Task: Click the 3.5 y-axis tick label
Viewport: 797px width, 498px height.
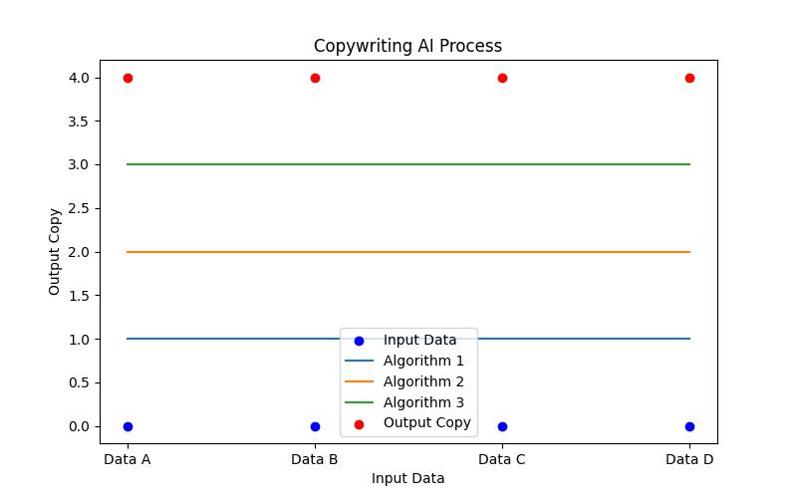Action: [x=86, y=122]
